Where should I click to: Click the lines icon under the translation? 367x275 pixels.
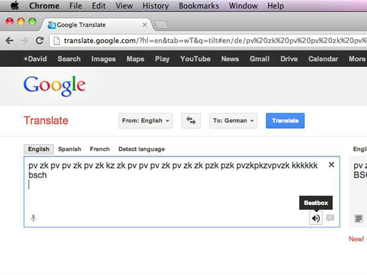[358, 219]
